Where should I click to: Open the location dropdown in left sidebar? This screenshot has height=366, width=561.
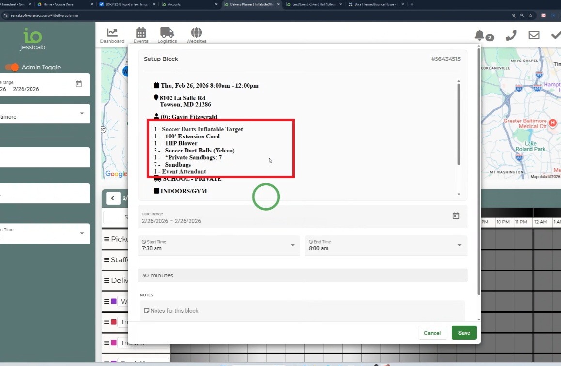pyautogui.click(x=81, y=114)
